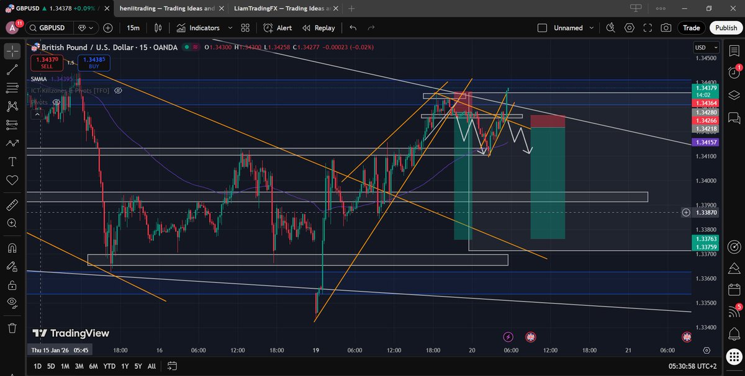Viewport: 745px width, 376px height.
Task: Open the forecasting and measurement tools
Action: pyautogui.click(x=12, y=125)
